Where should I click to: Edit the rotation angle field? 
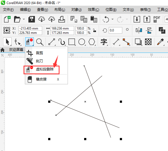pyautogui.click(x=116, y=30)
